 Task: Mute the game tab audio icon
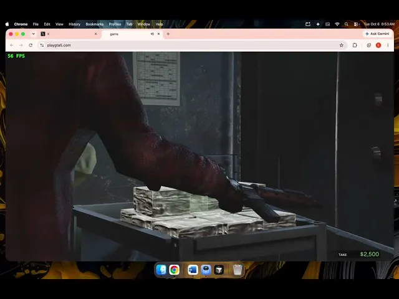(x=152, y=34)
